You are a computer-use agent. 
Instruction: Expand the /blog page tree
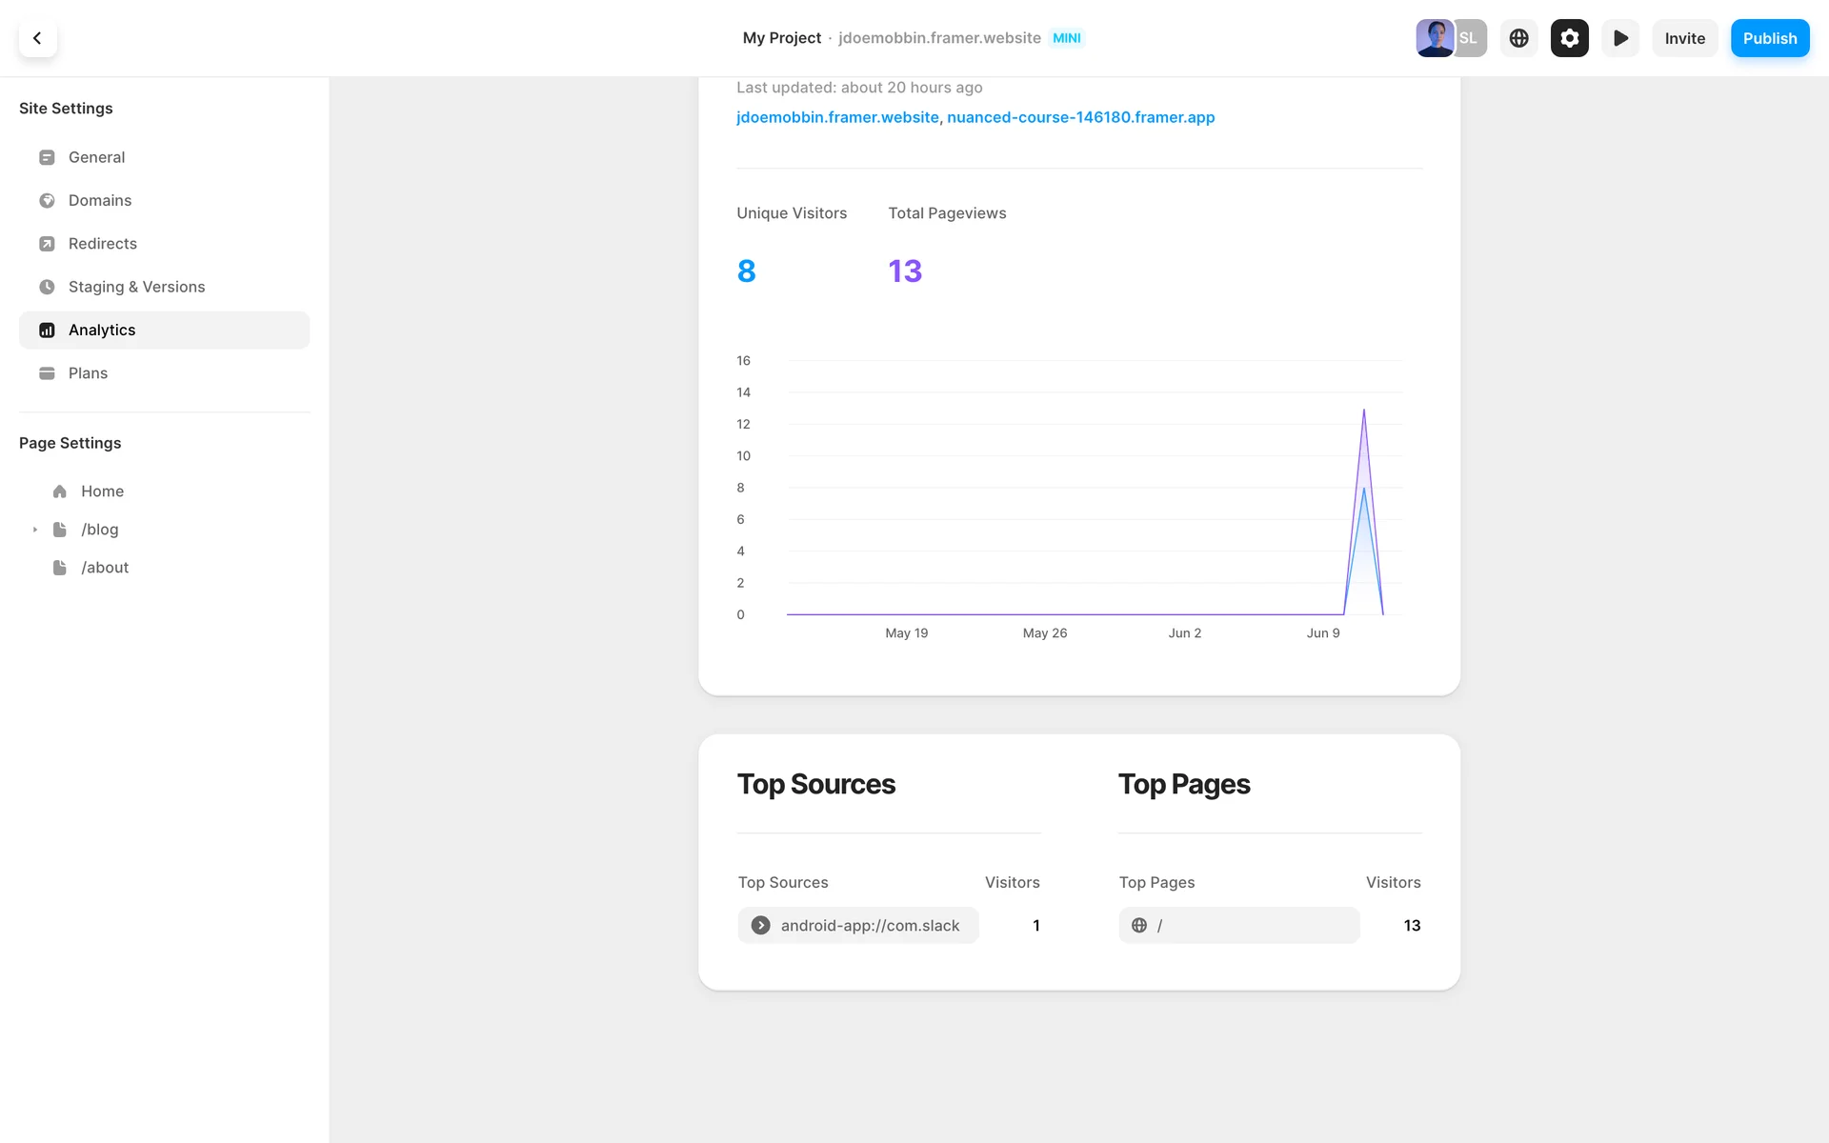pos(35,530)
